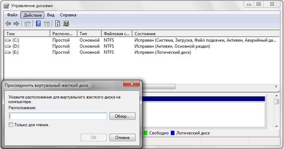Click the green Refresh toolbar icon

point(57,24)
